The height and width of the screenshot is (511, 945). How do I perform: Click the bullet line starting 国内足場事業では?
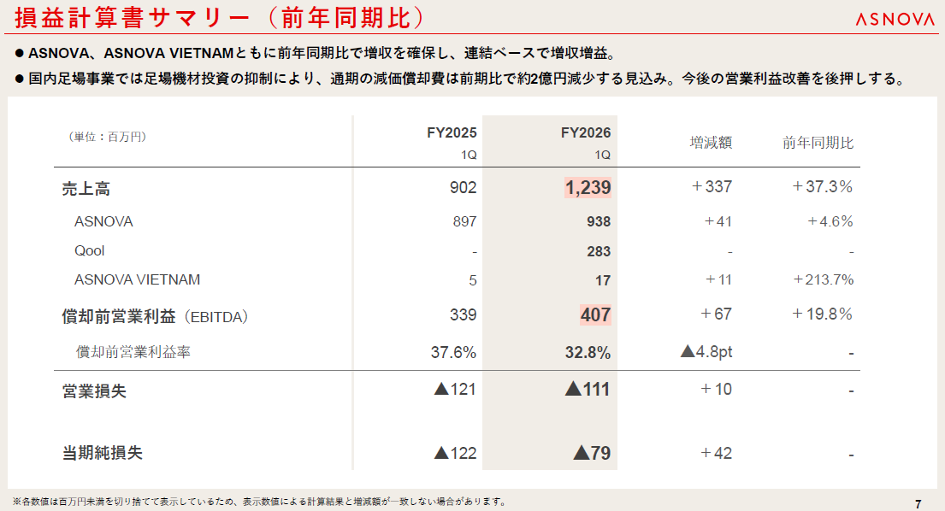(x=460, y=79)
